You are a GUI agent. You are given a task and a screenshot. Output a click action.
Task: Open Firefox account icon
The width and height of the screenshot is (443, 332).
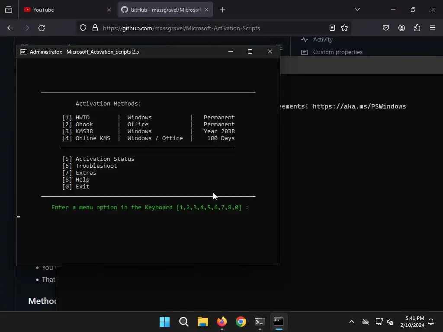(401, 28)
